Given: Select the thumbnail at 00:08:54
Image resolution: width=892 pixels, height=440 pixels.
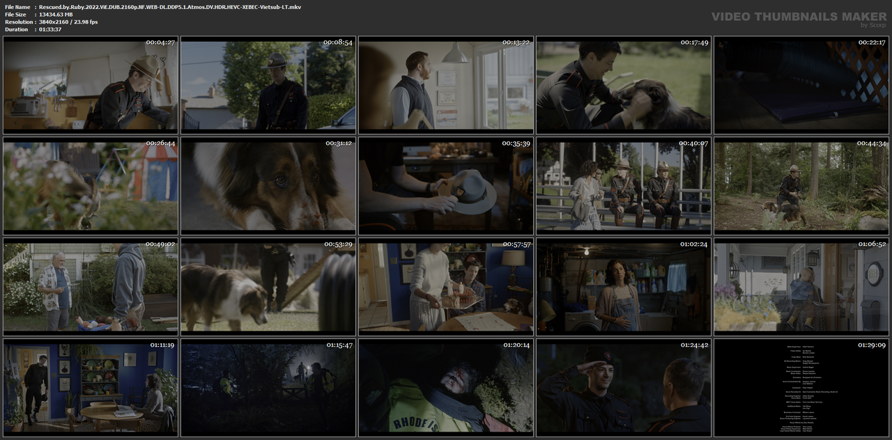Looking at the screenshot, I should tap(268, 84).
